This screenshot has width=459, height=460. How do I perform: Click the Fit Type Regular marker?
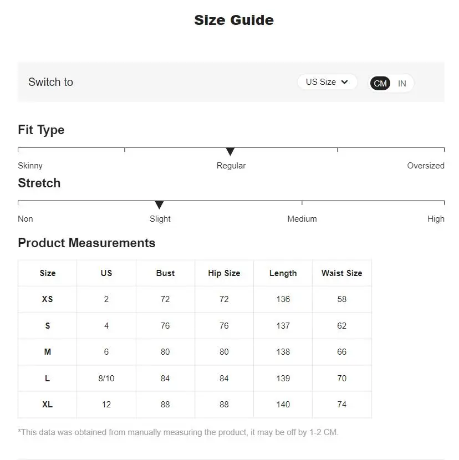click(x=231, y=151)
